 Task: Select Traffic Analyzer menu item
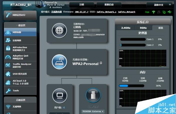20,65
